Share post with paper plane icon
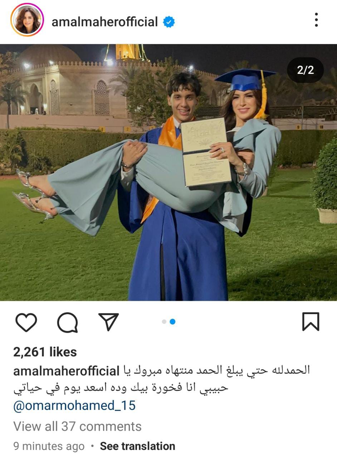Viewport: 337px width, 459px height. pos(108,322)
